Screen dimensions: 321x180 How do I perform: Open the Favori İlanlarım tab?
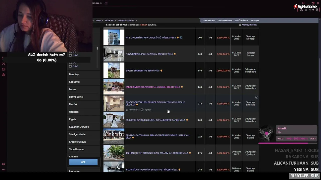(209, 20)
